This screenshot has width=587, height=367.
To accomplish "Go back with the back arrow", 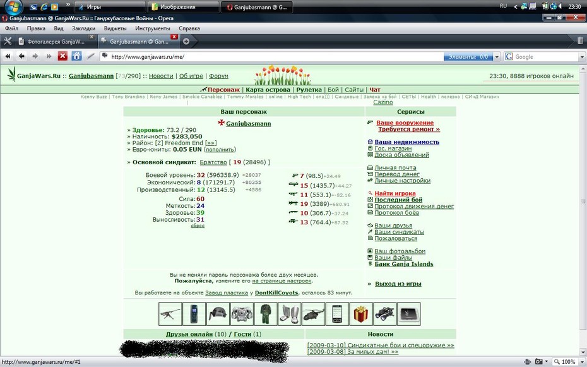I will click(21, 57).
